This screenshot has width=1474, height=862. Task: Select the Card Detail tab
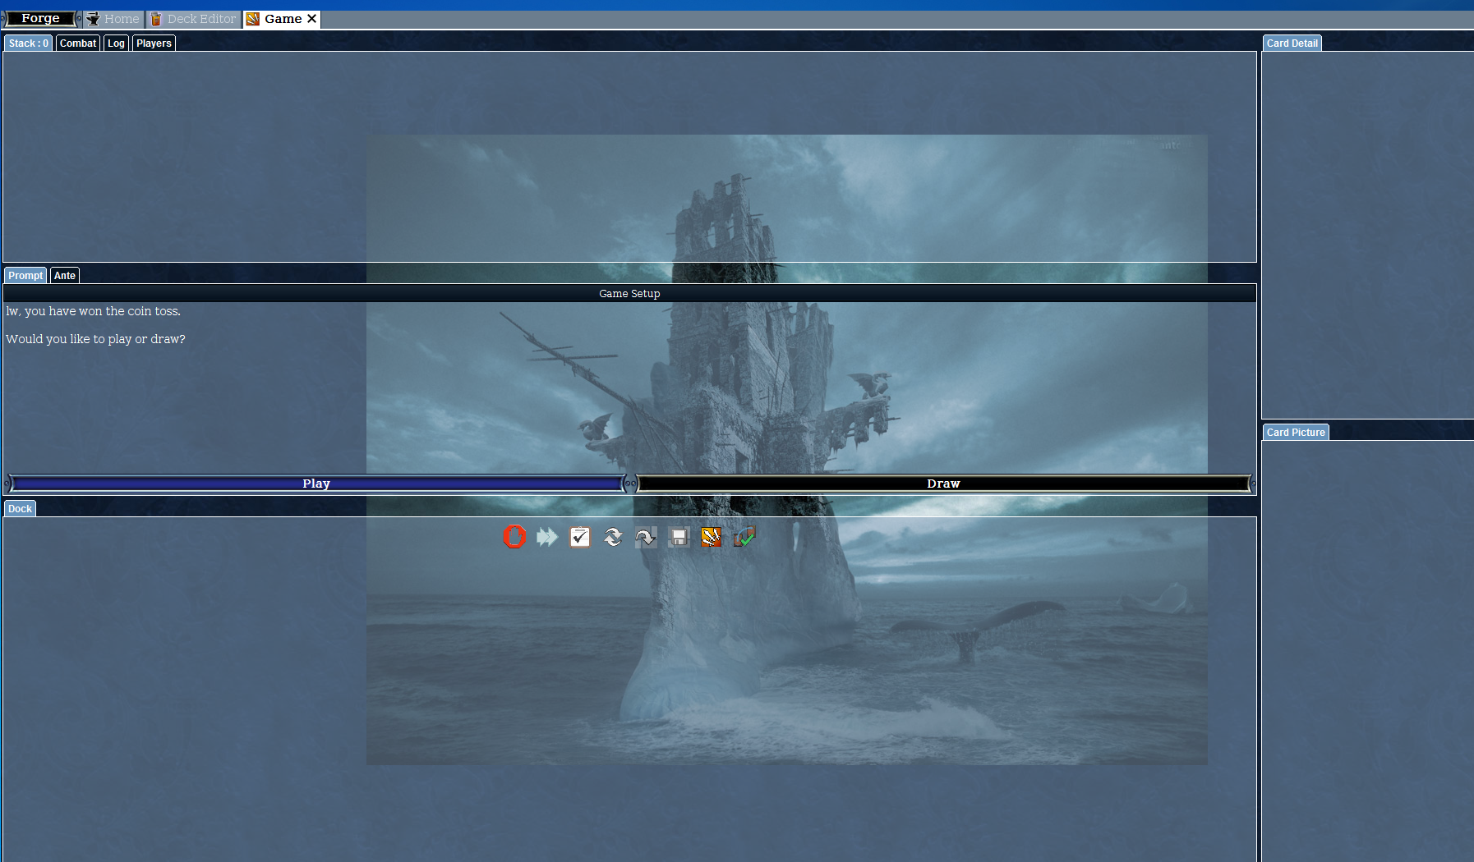click(x=1292, y=44)
